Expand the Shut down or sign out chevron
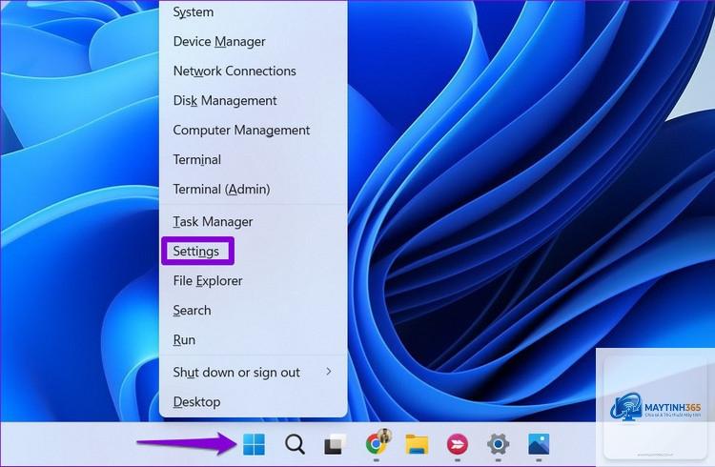715x467 pixels. (329, 372)
